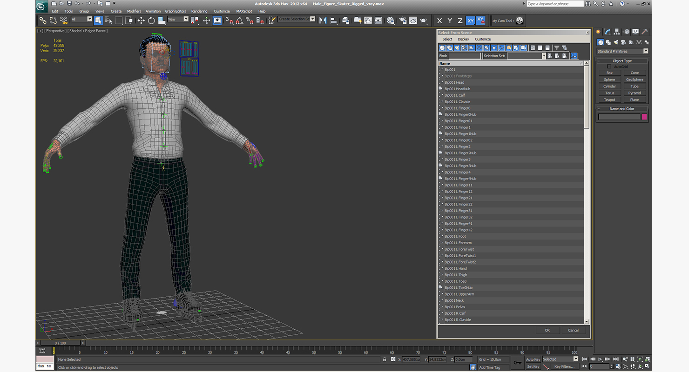The height and width of the screenshot is (372, 689).
Task: Click the Mirror tool icon
Action: coord(323,20)
